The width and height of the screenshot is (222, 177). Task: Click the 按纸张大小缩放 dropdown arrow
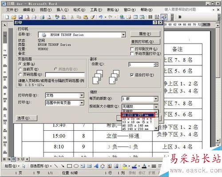[156, 107]
